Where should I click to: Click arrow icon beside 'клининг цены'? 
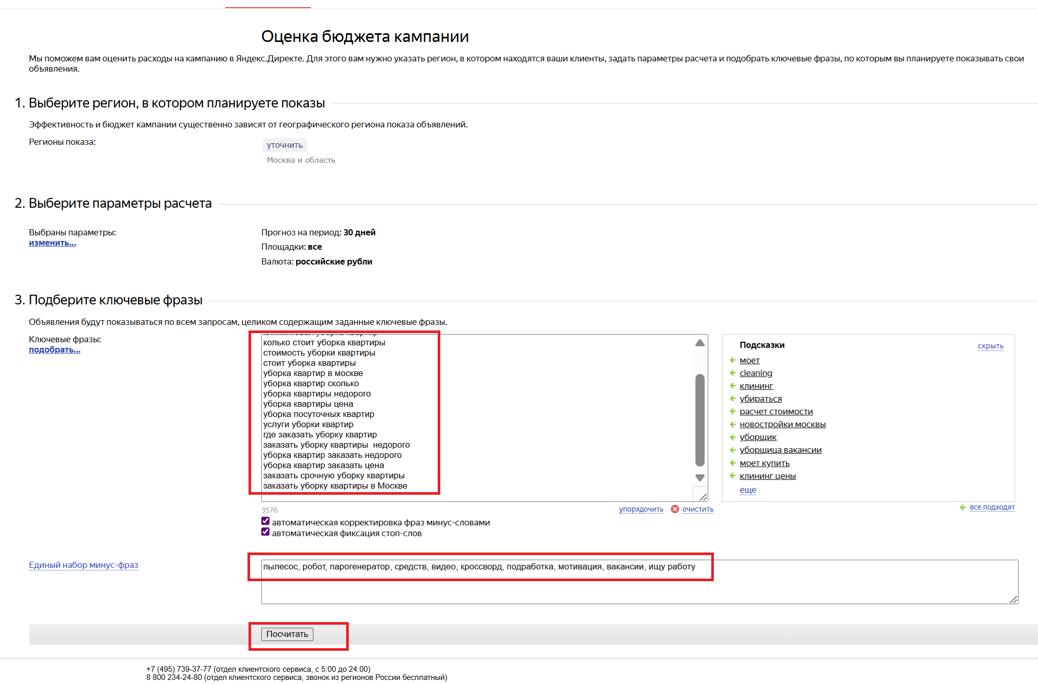[x=732, y=476]
